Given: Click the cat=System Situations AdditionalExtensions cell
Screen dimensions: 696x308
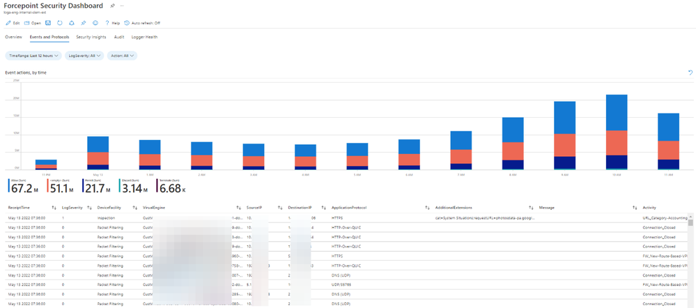Looking at the screenshot, I should point(486,218).
